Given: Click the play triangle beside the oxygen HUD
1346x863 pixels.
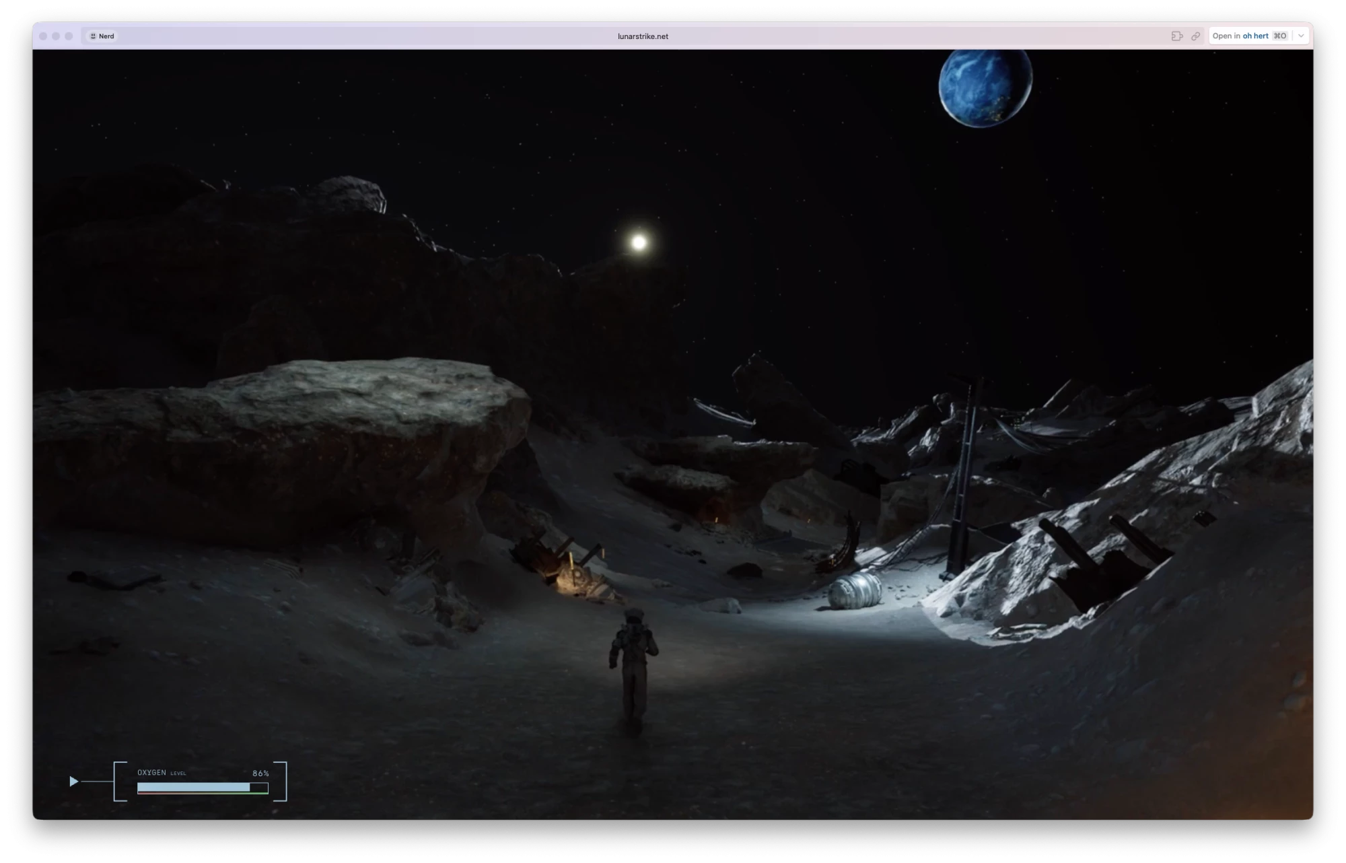Looking at the screenshot, I should 74,781.
